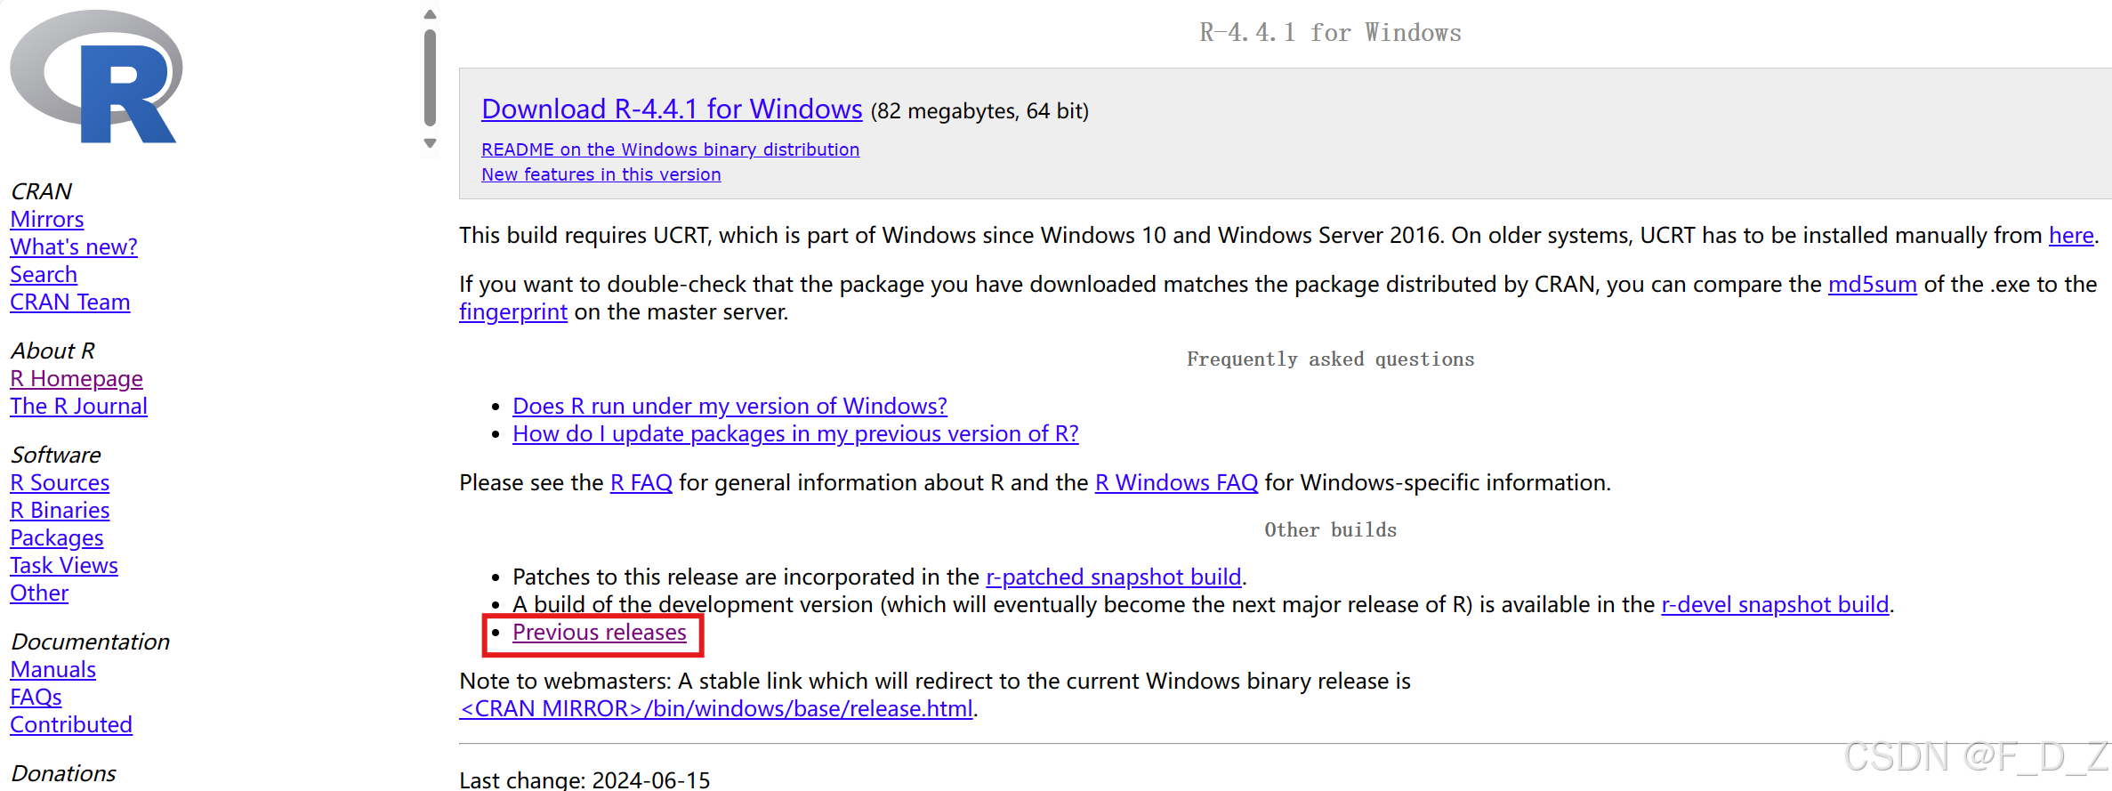Click the 'Donations' sidebar heading
Viewport: 2112px width, 791px height.
[63, 773]
